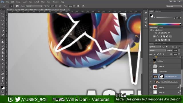
Task: Filter layers by type layers
Action: pyautogui.click(x=170, y=47)
